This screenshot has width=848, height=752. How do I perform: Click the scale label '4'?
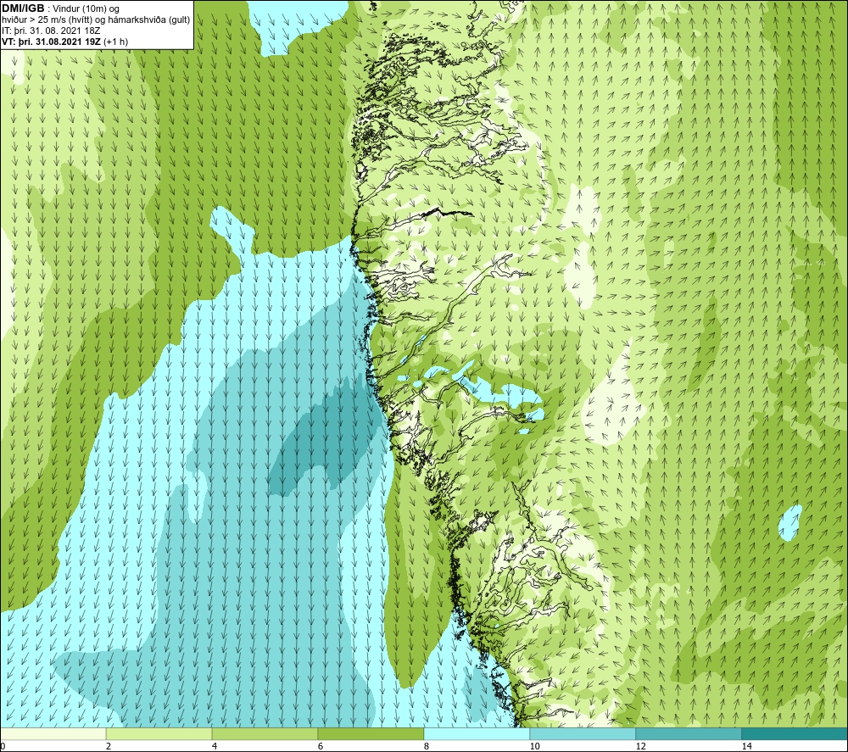tap(215, 746)
